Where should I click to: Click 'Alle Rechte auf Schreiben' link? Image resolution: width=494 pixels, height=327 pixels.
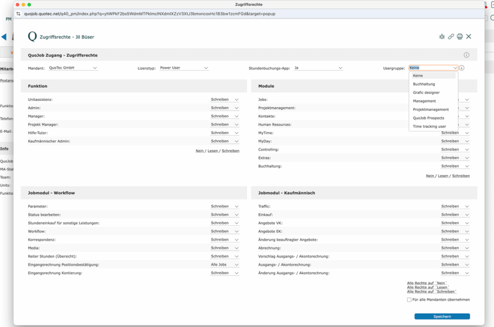point(431,291)
